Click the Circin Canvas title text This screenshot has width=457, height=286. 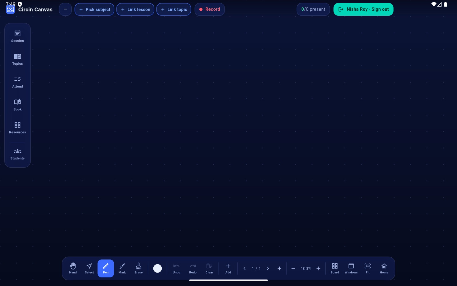tap(35, 9)
